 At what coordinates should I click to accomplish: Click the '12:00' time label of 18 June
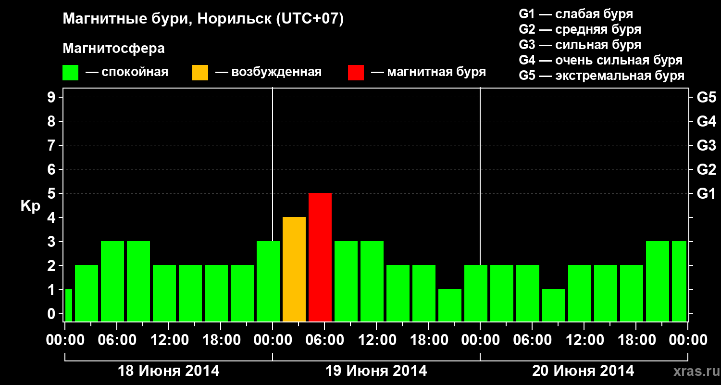[169, 340]
